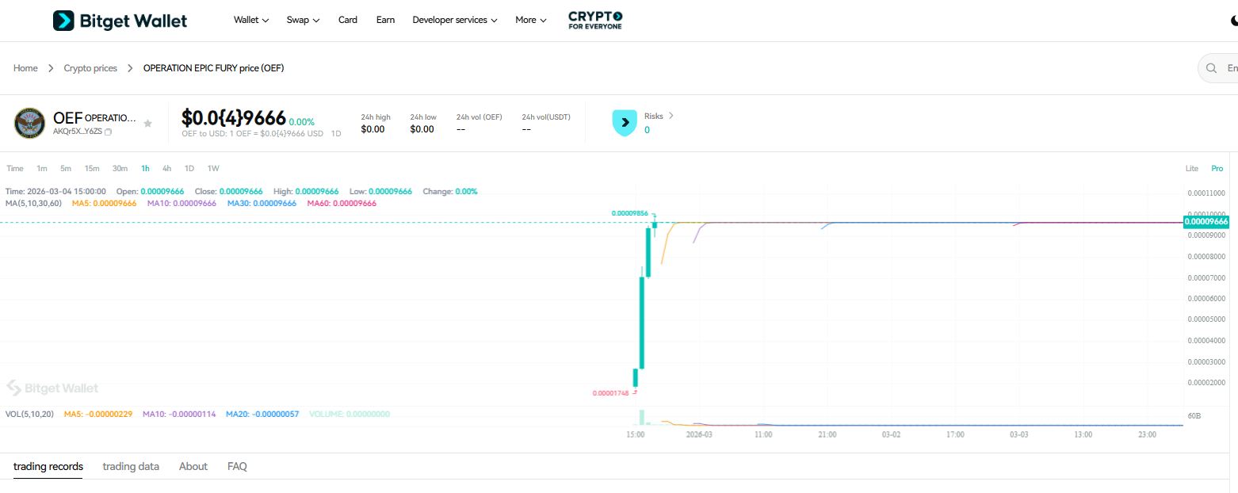Viewport: 1238px width, 493px height.
Task: Add OEF to favorites via star icon
Action: pos(147,124)
